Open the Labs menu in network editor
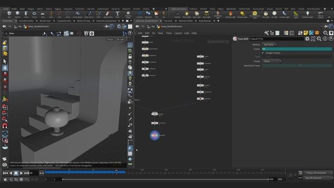The height and width of the screenshot is (188, 334). click(x=187, y=33)
